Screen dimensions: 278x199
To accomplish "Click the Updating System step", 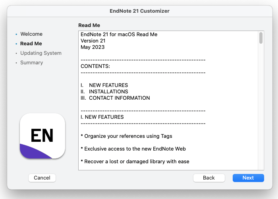I will point(41,53).
